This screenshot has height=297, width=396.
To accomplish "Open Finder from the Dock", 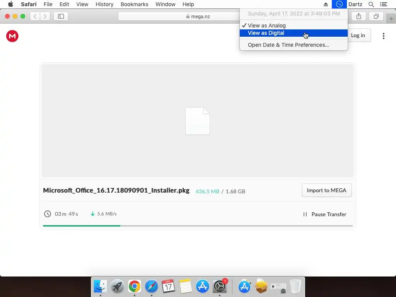I will [x=100, y=287].
